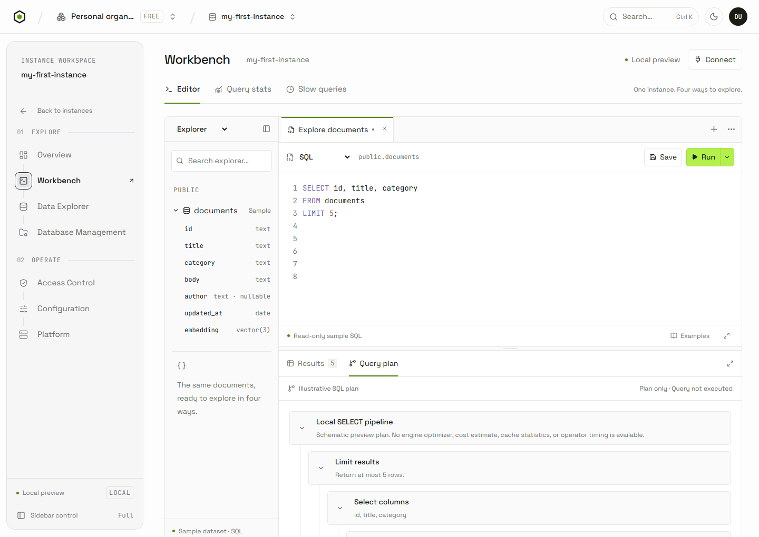Expand the results panel to fullscreen
This screenshot has height=537, width=759.
(730, 363)
